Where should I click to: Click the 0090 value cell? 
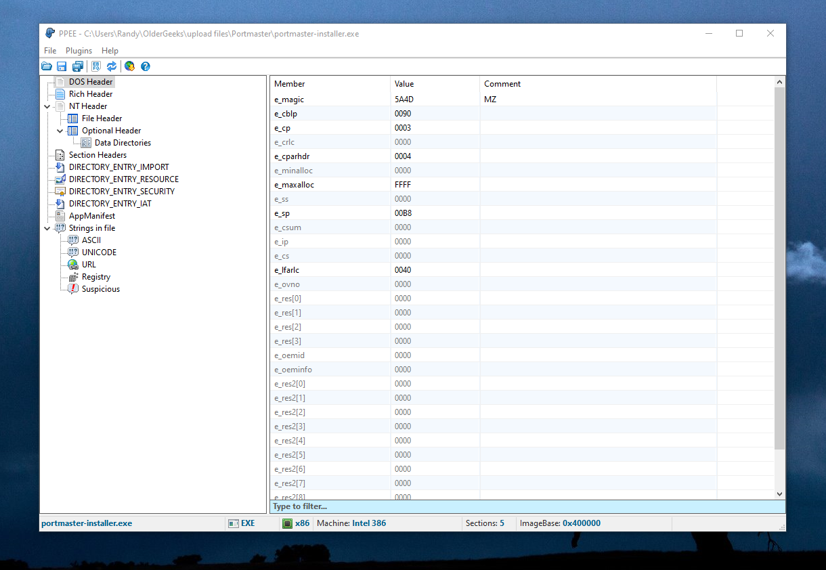tap(435, 114)
